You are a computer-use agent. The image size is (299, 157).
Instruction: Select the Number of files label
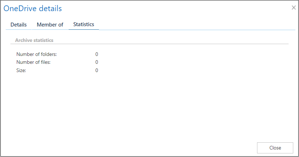click(33, 62)
